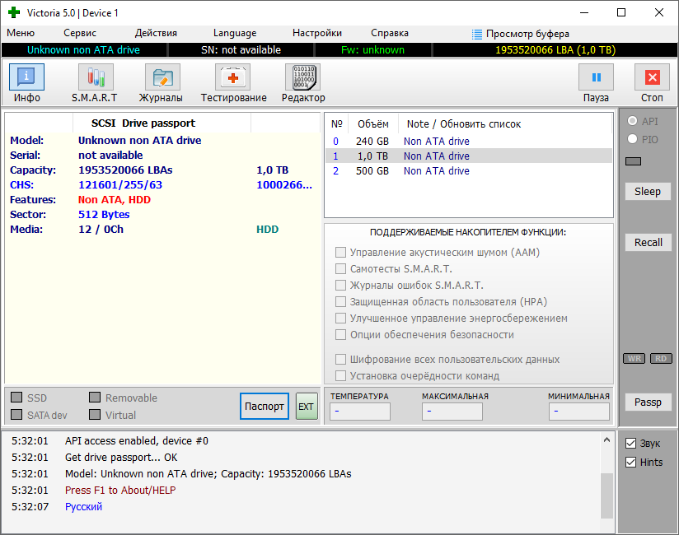
Task: Select the API radio button
Action: pyautogui.click(x=633, y=121)
